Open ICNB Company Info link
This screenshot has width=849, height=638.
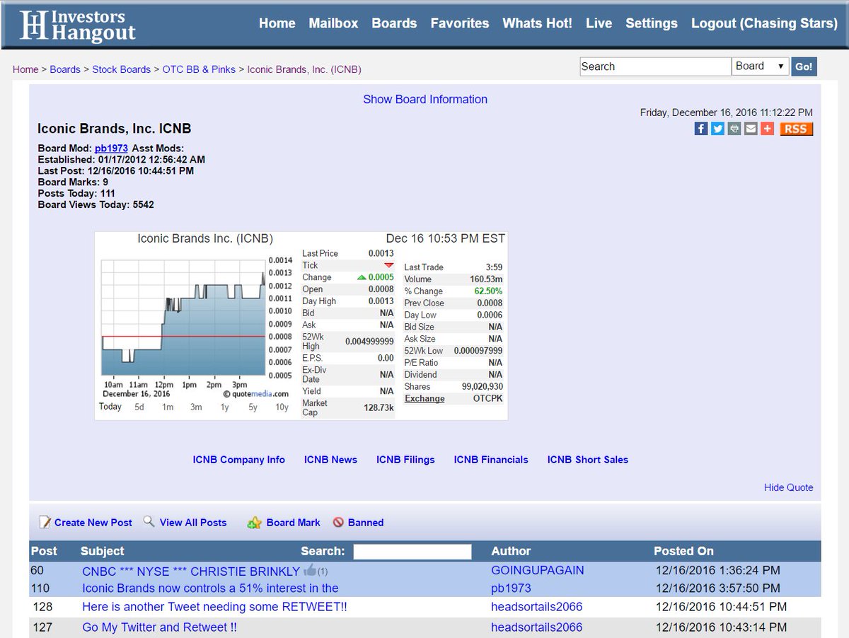(239, 460)
